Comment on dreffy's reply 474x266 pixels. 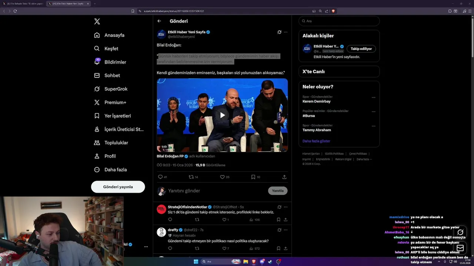click(x=170, y=248)
